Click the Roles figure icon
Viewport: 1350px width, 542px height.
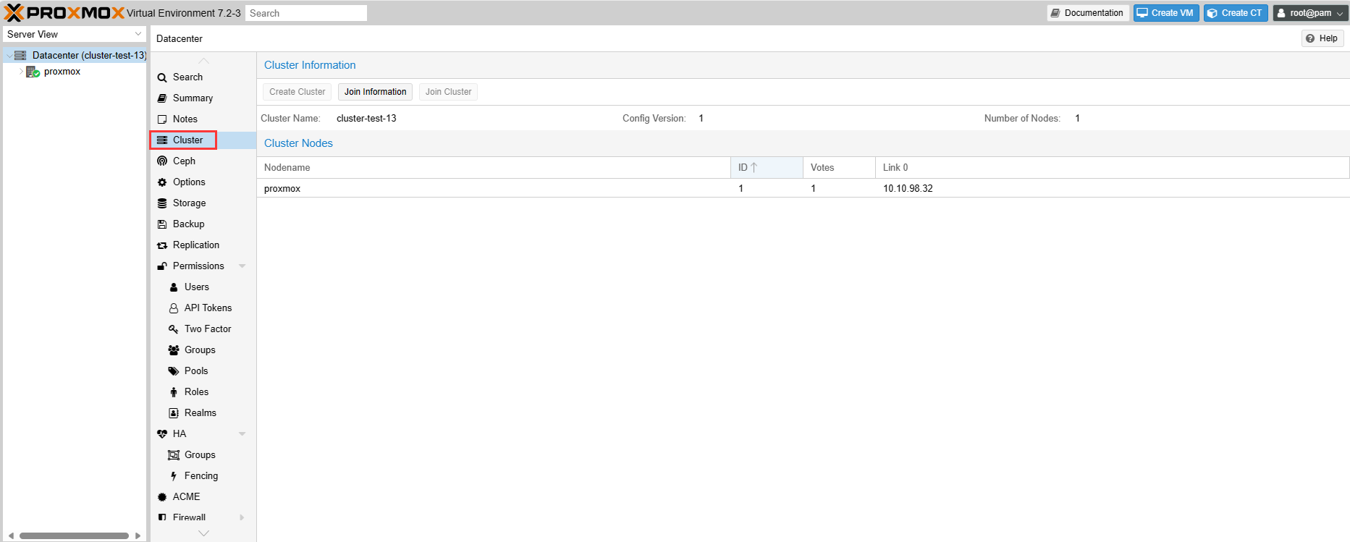click(x=174, y=392)
